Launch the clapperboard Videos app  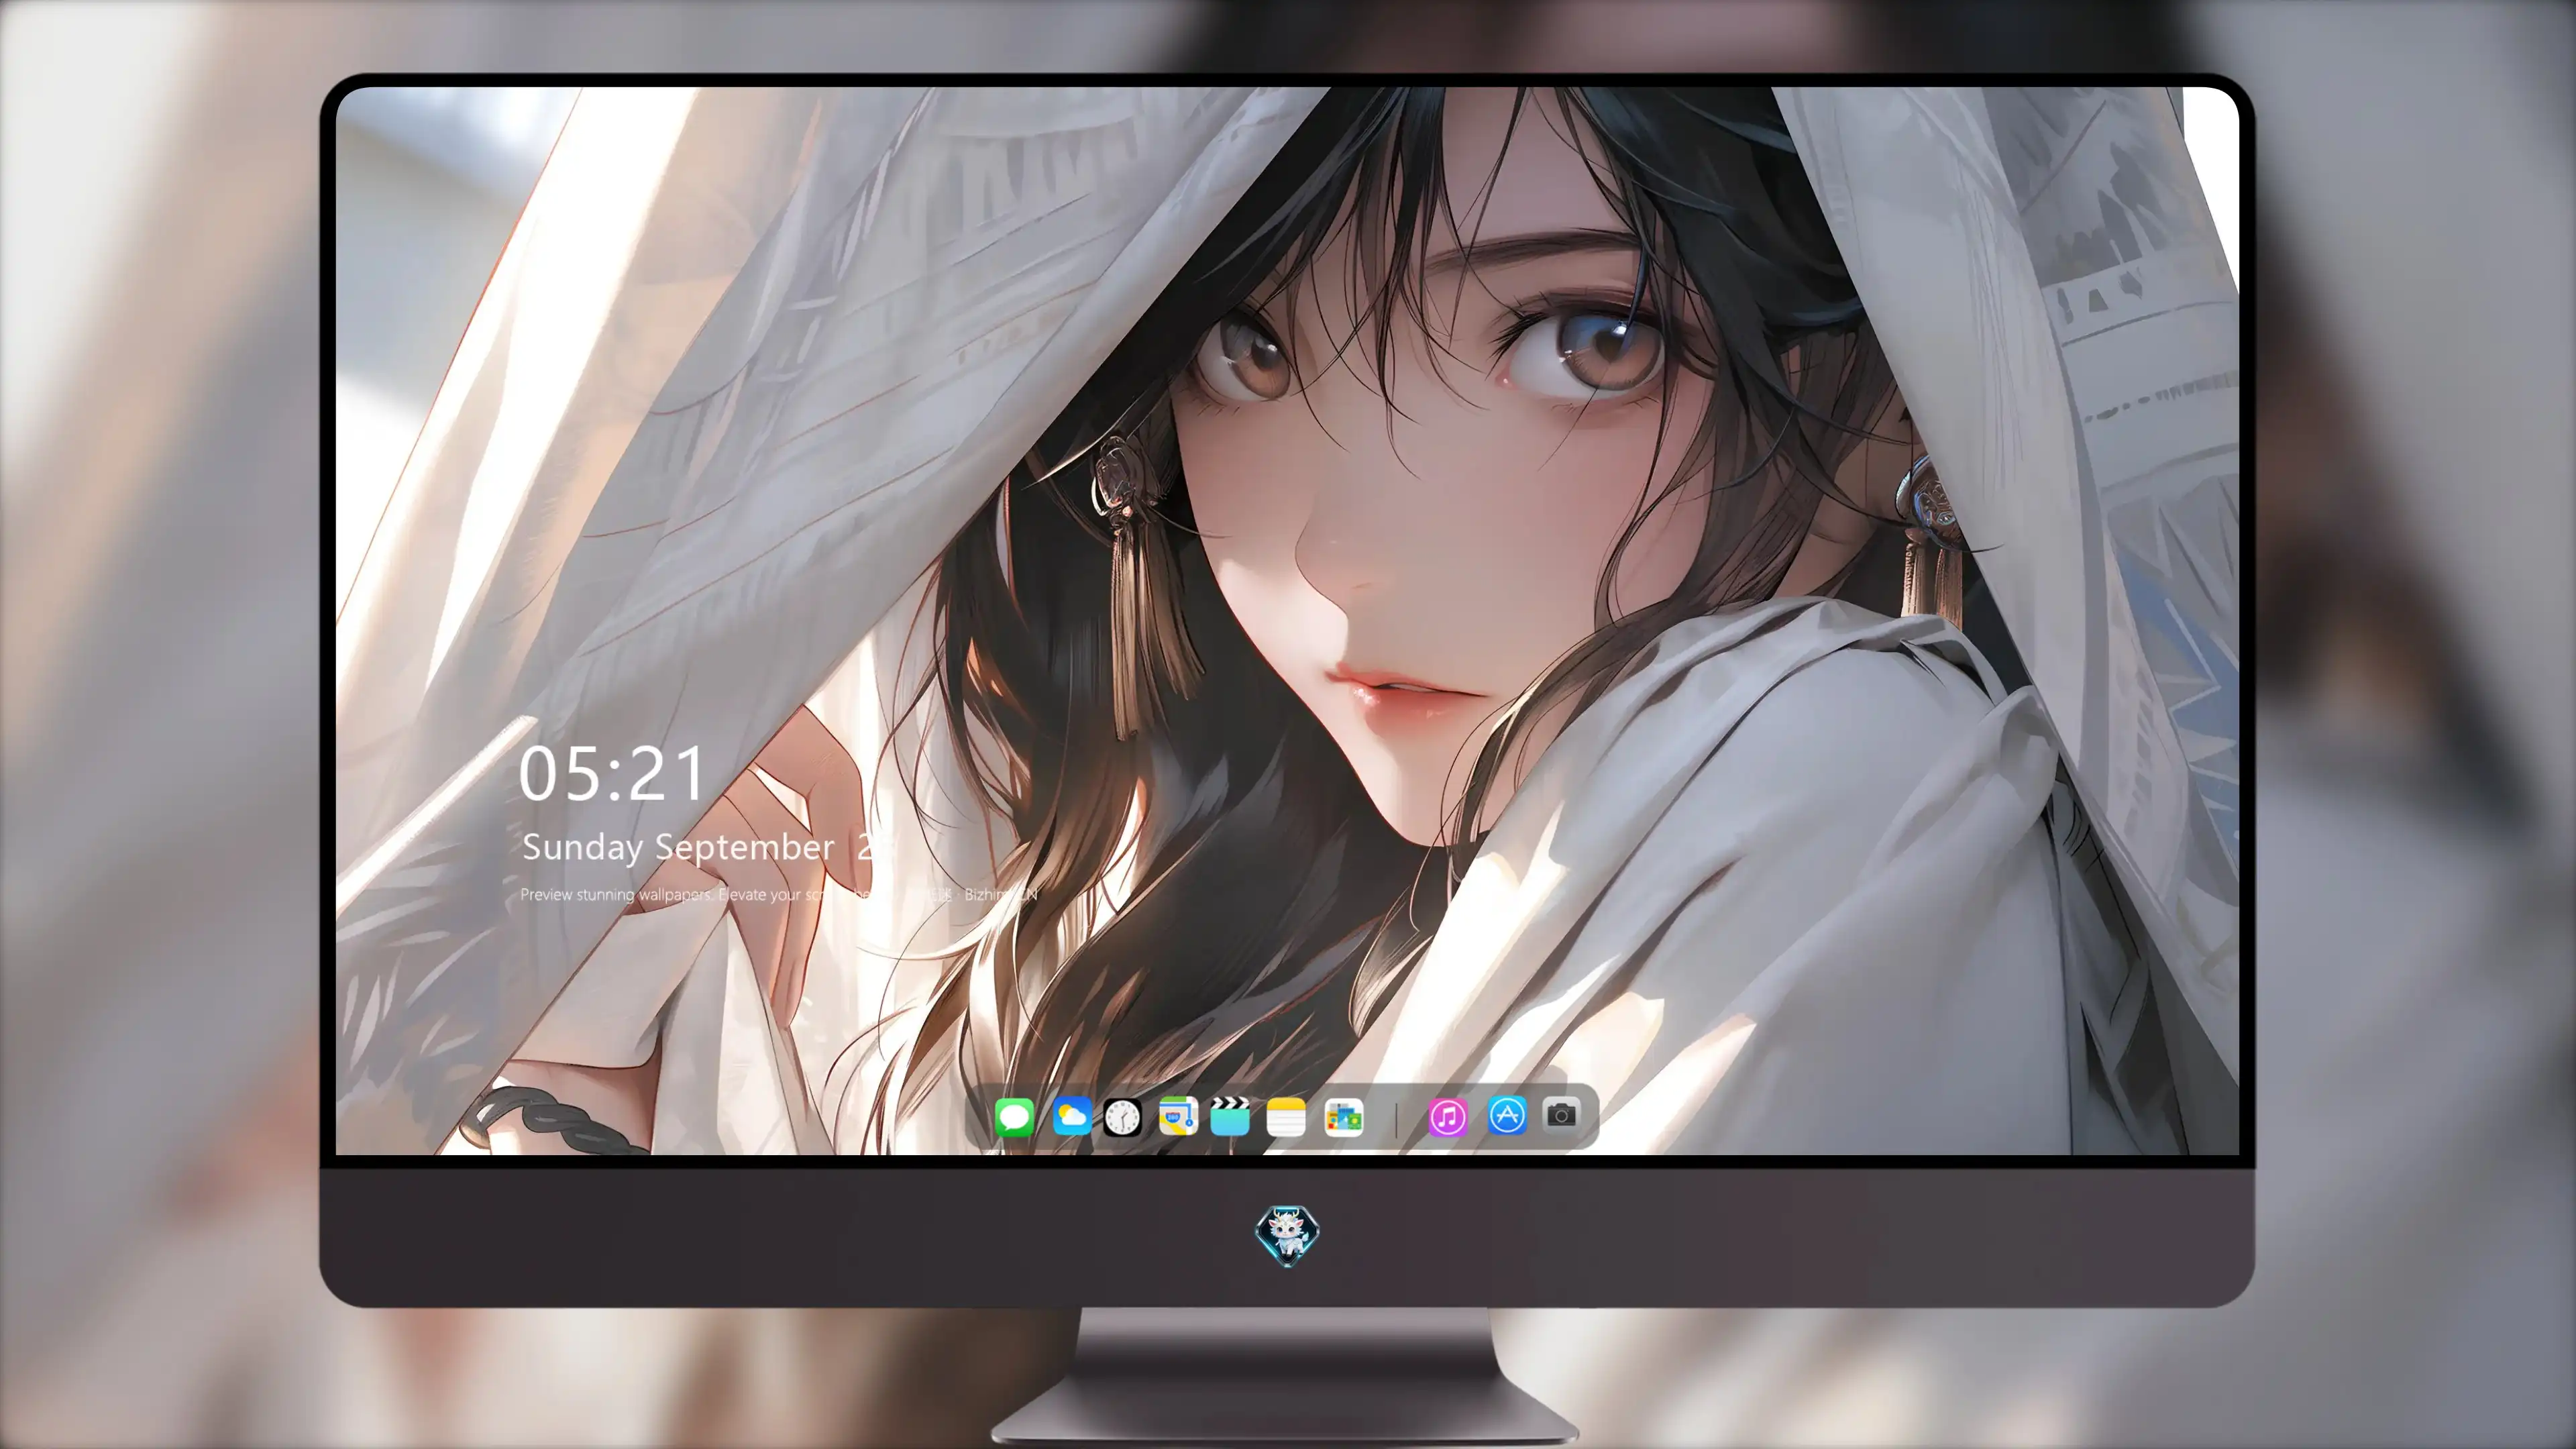(1230, 1116)
